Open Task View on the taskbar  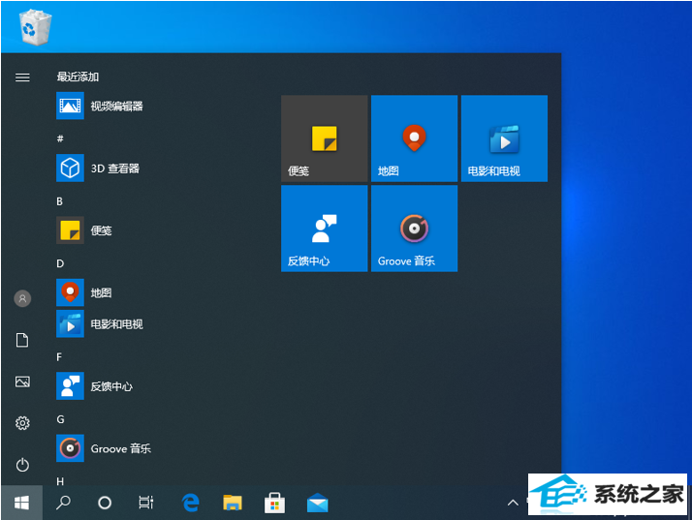tap(146, 503)
